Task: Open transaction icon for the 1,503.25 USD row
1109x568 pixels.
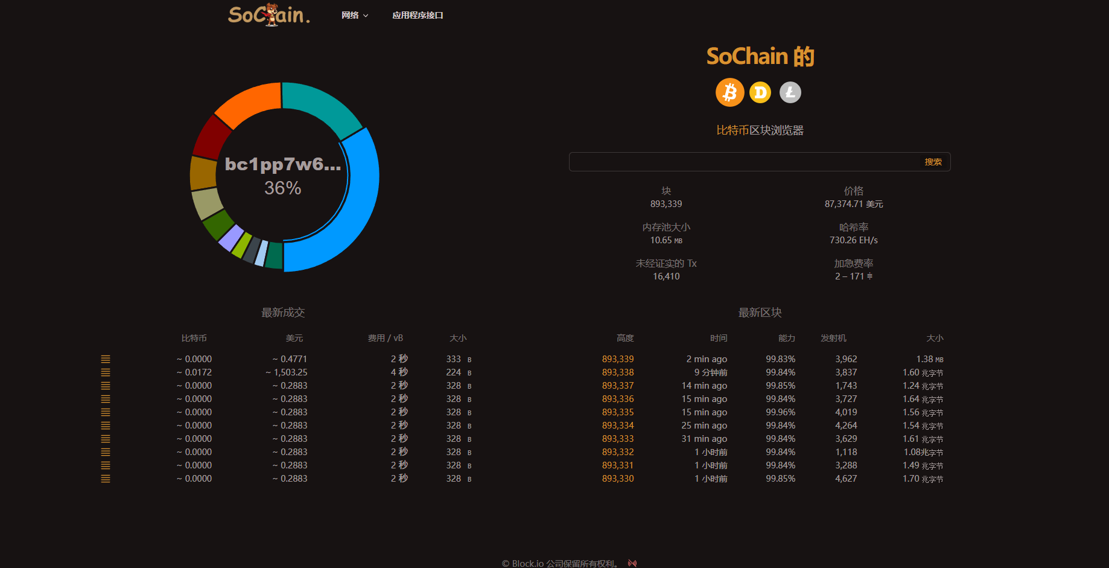Action: pyautogui.click(x=106, y=372)
